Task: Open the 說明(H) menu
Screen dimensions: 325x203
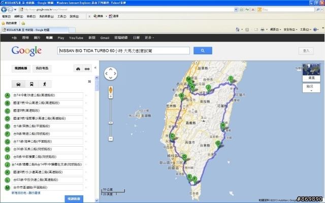Action: pos(74,16)
